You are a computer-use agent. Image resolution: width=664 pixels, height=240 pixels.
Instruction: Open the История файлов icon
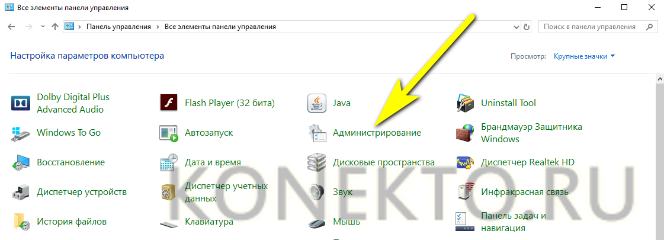coord(20,222)
